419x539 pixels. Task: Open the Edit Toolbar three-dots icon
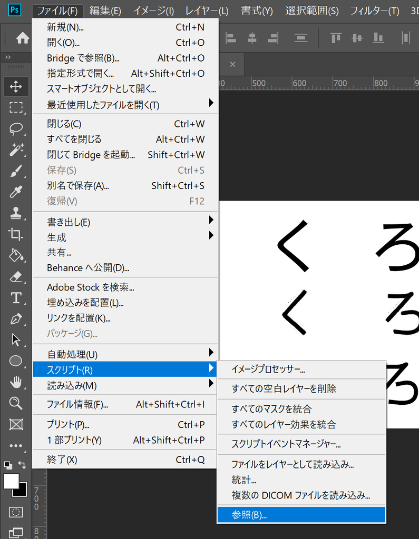pos(16,446)
